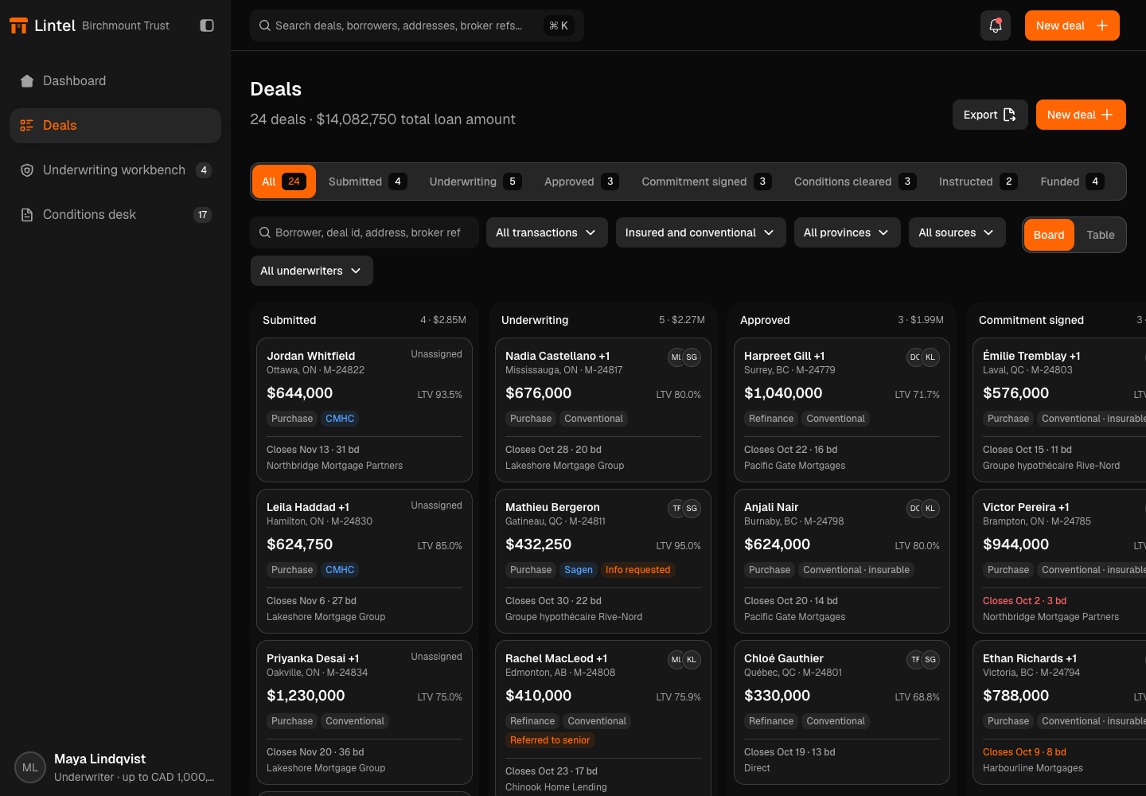The height and width of the screenshot is (796, 1146).
Task: Open the Conditions cleared tab
Action: [856, 181]
